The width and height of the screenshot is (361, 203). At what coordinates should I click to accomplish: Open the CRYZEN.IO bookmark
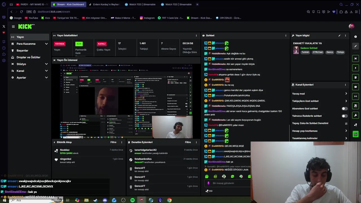click(x=228, y=18)
